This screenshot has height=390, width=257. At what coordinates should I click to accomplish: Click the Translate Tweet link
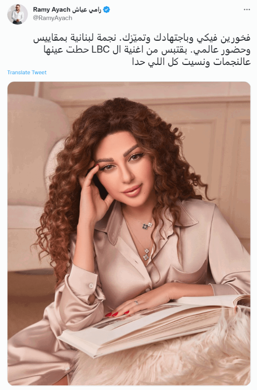[x=27, y=72]
